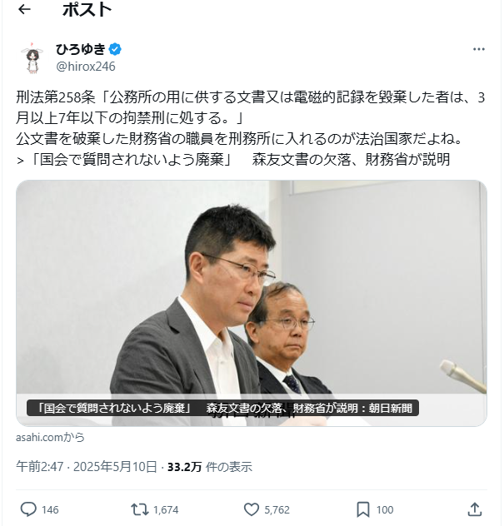Like the post with the heart icon
The image size is (504, 526).
[251, 509]
